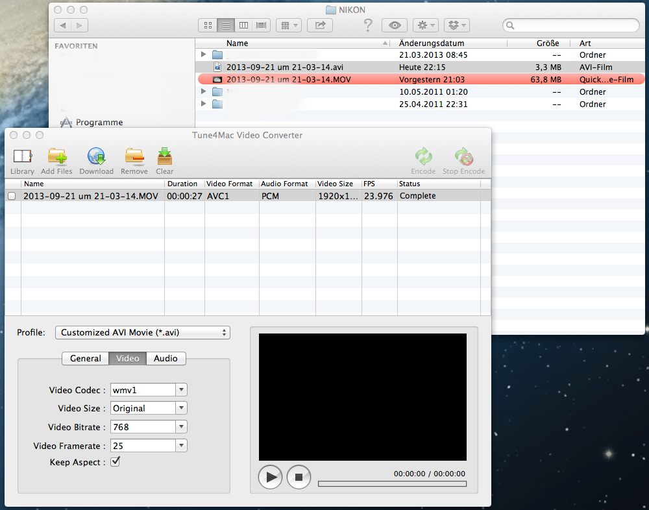This screenshot has height=510, width=649.
Task: Click the question mark Finder icon
Action: [x=367, y=25]
